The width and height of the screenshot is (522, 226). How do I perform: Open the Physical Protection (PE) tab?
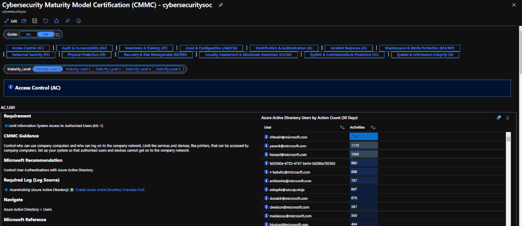pyautogui.click(x=87, y=55)
